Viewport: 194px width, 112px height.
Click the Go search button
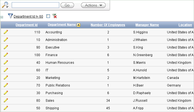(67, 5)
